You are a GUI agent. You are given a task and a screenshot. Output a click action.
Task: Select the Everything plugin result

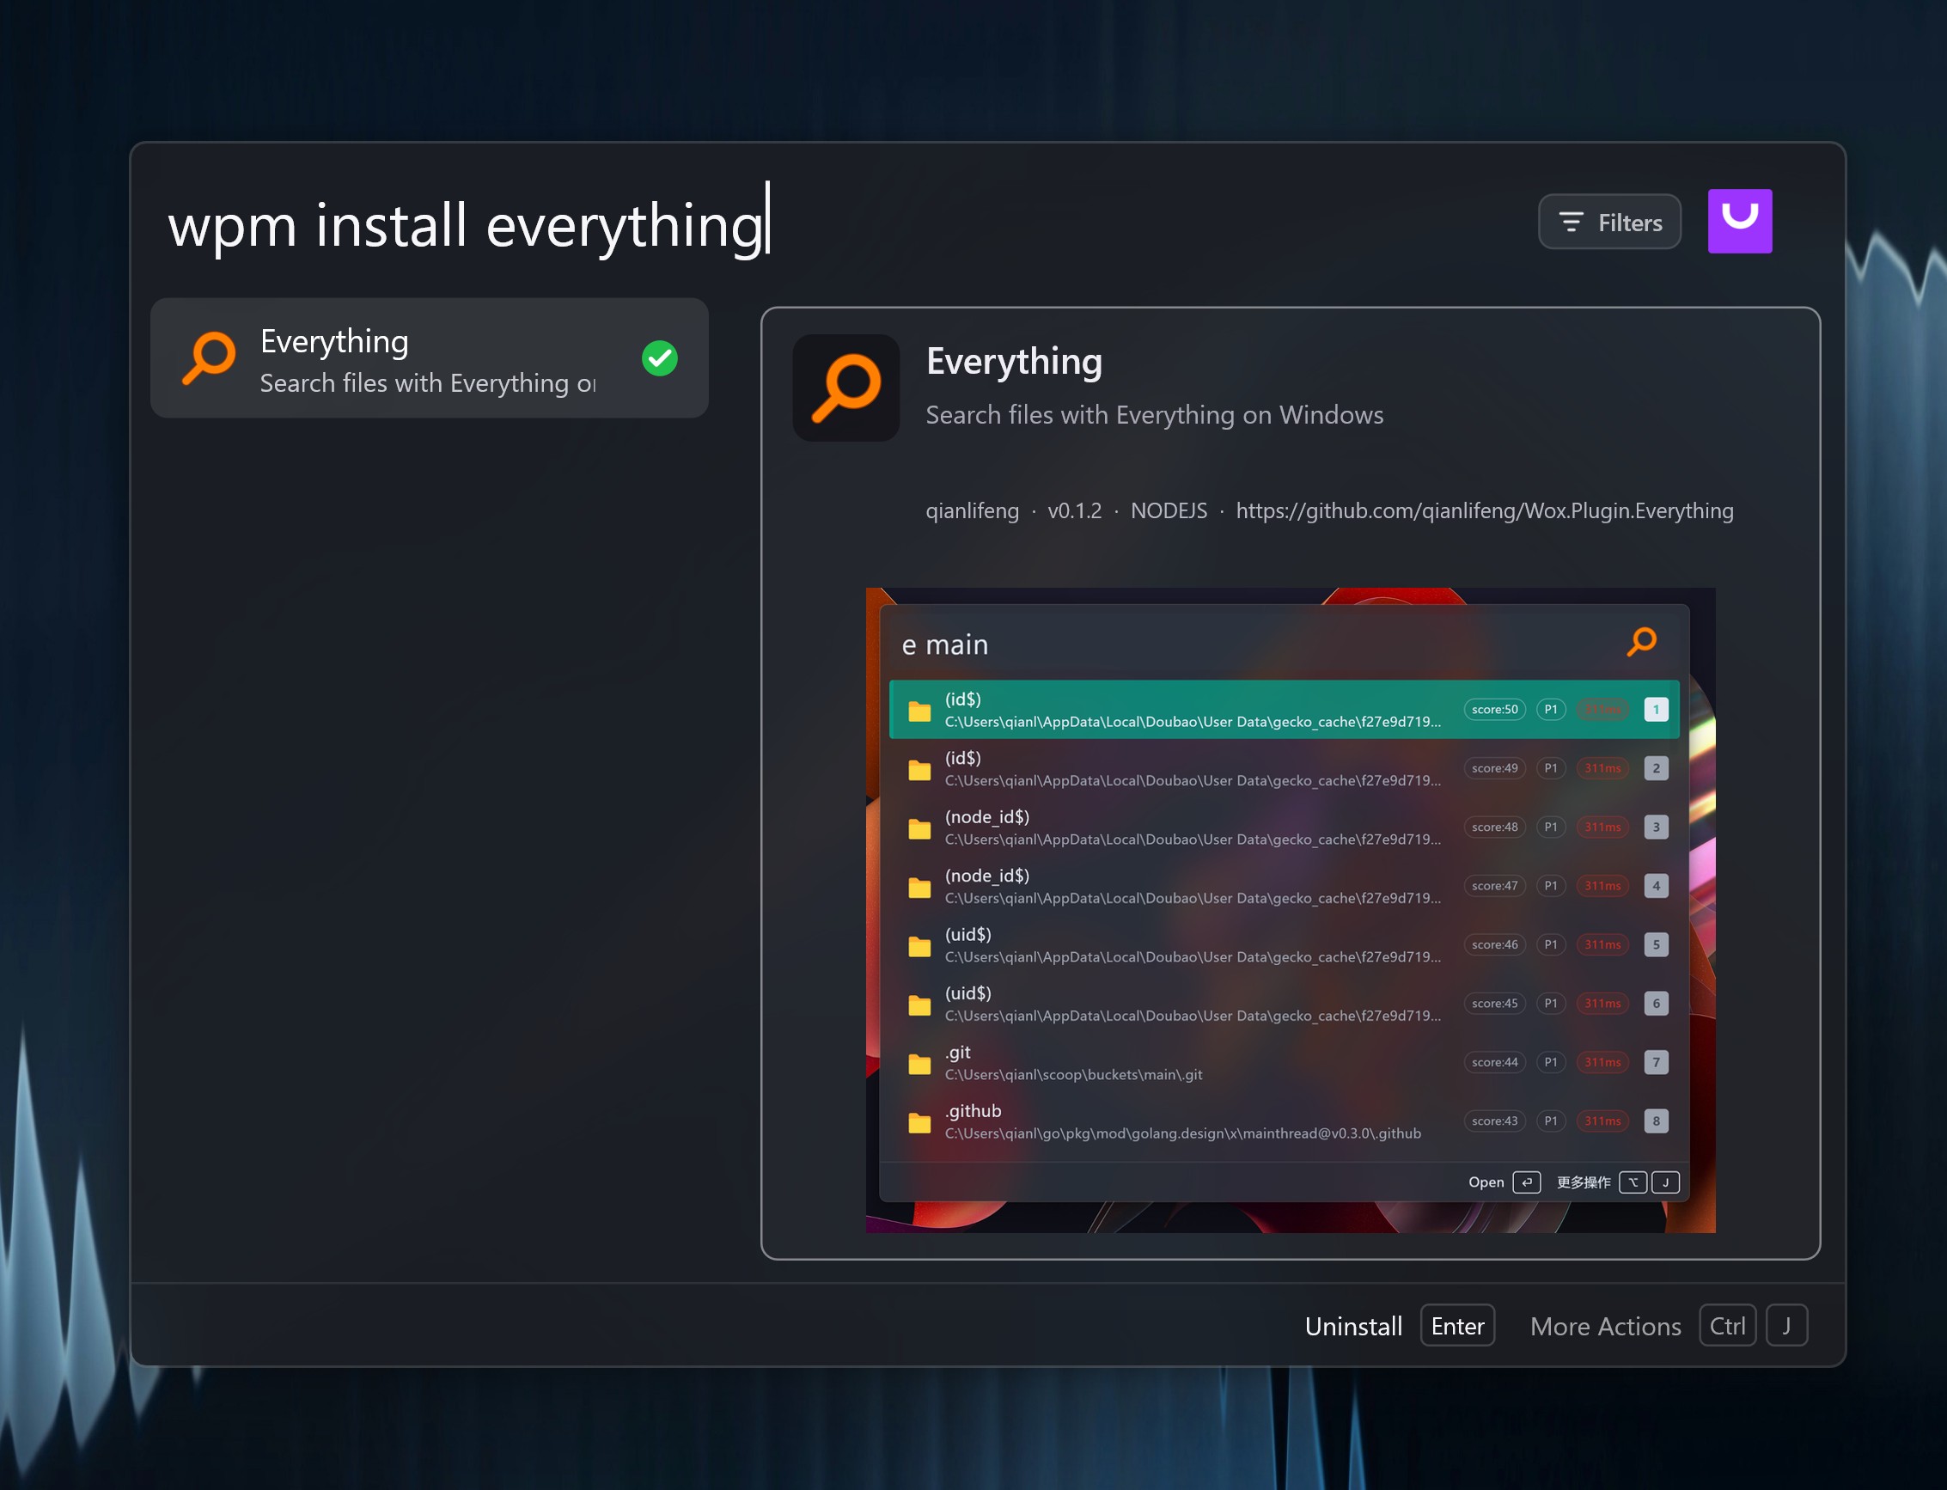[x=429, y=358]
